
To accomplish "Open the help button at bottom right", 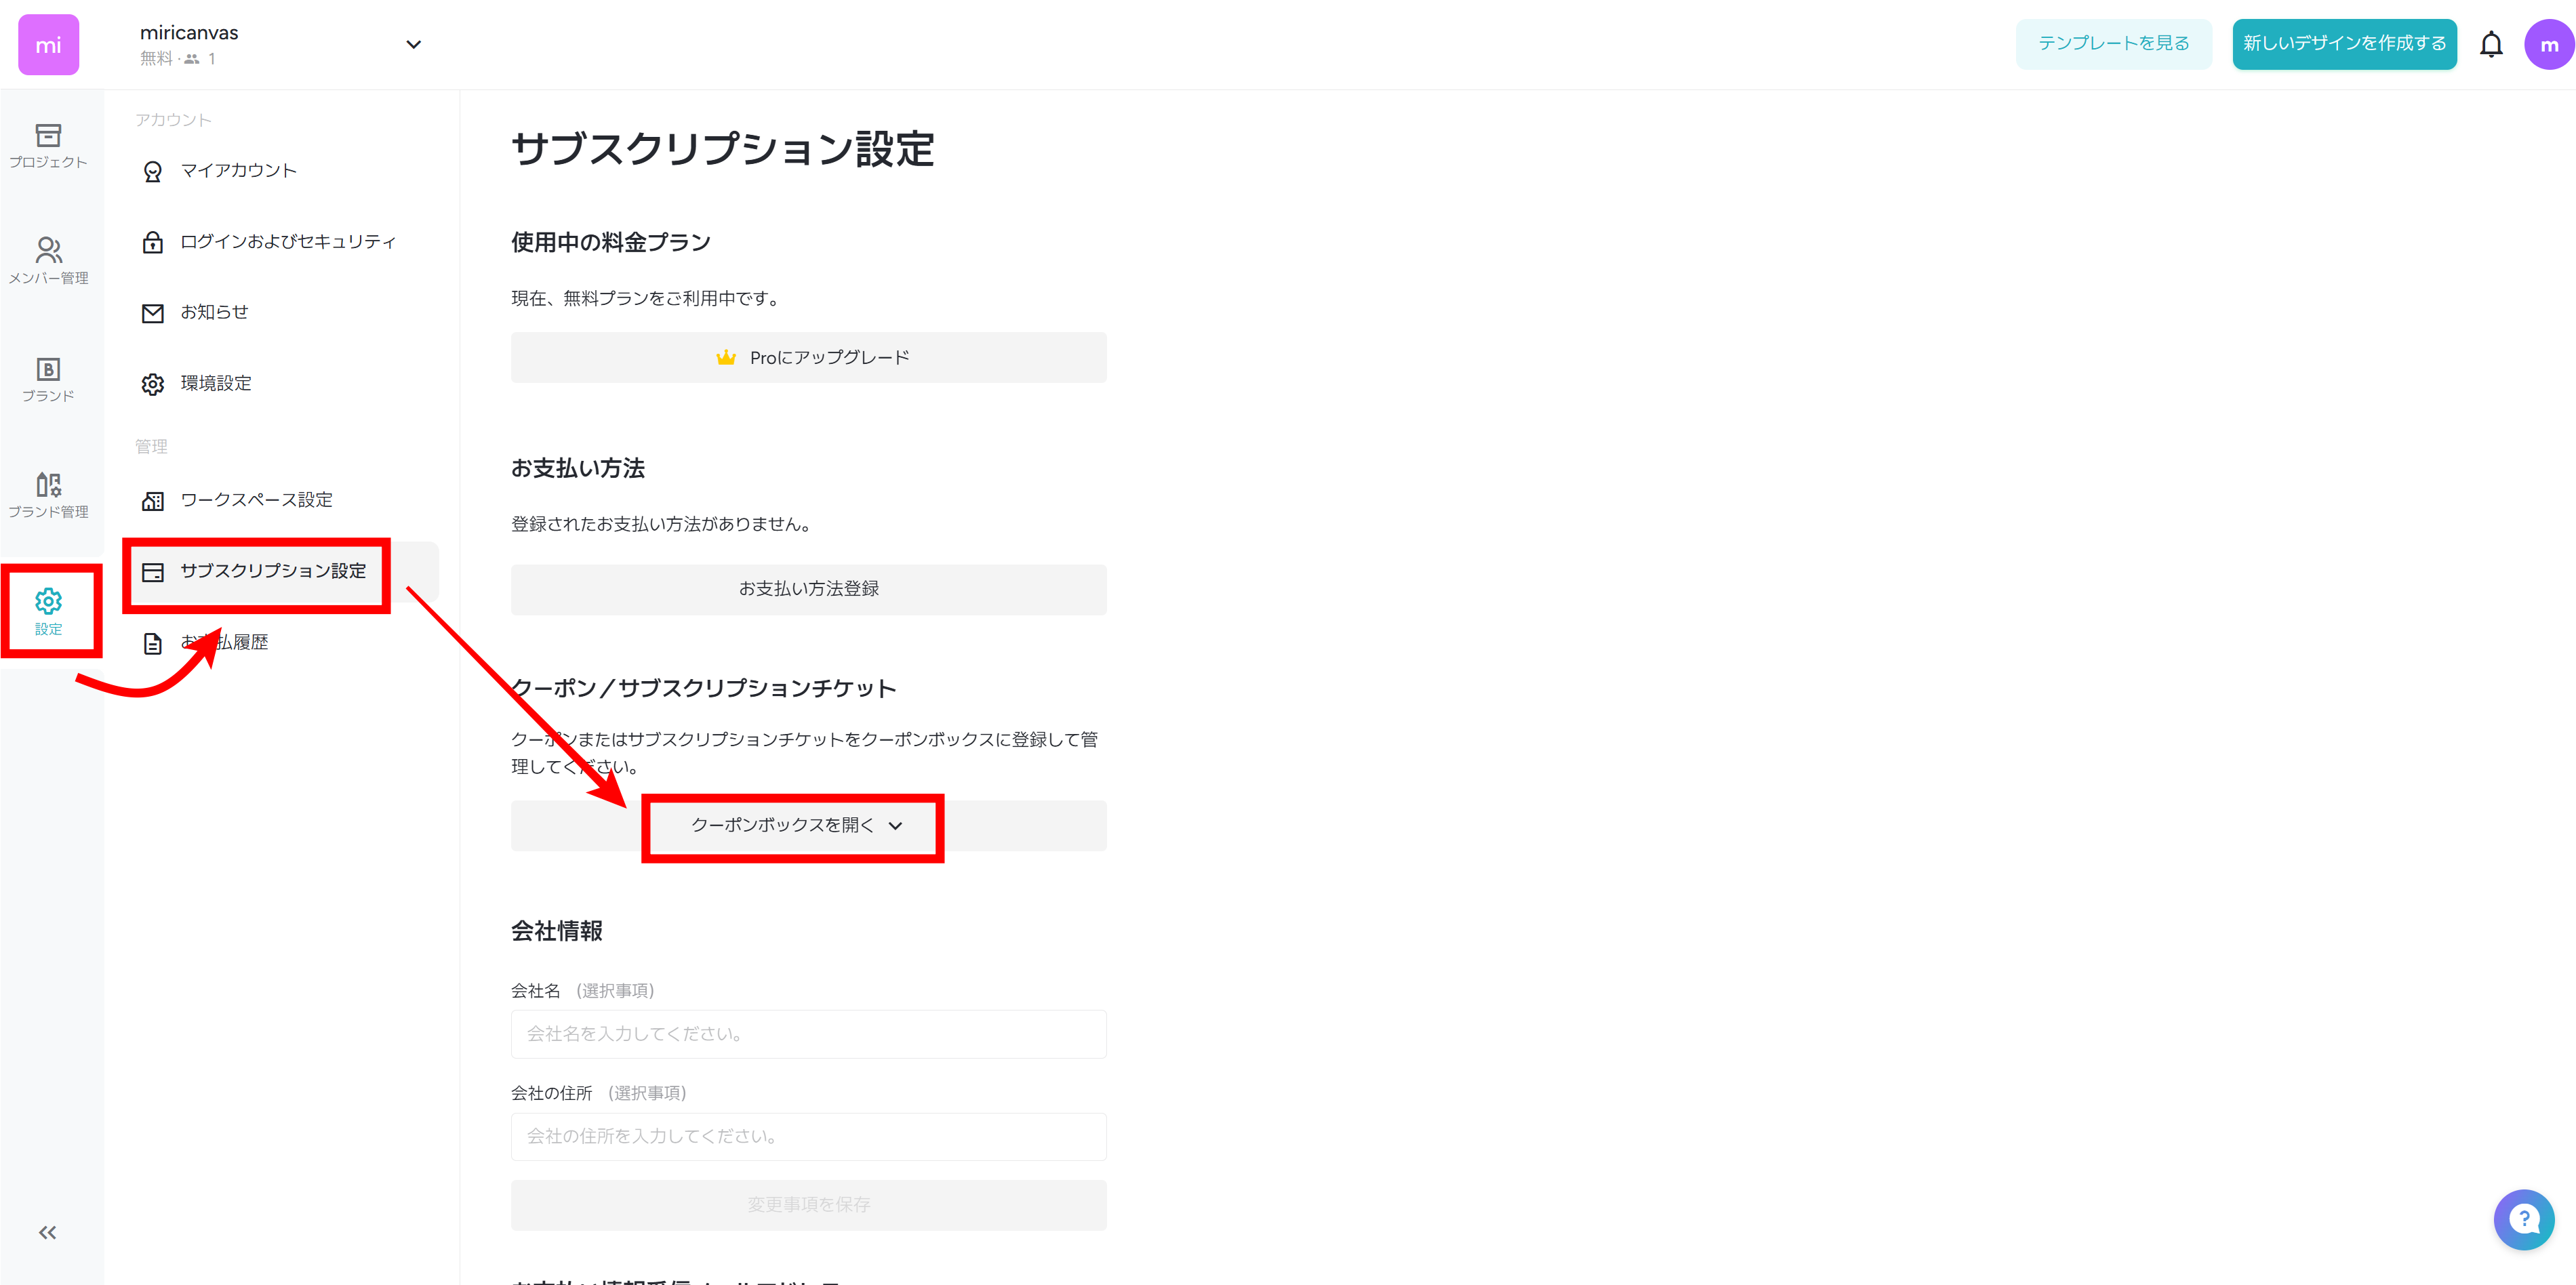I will click(x=2524, y=1220).
